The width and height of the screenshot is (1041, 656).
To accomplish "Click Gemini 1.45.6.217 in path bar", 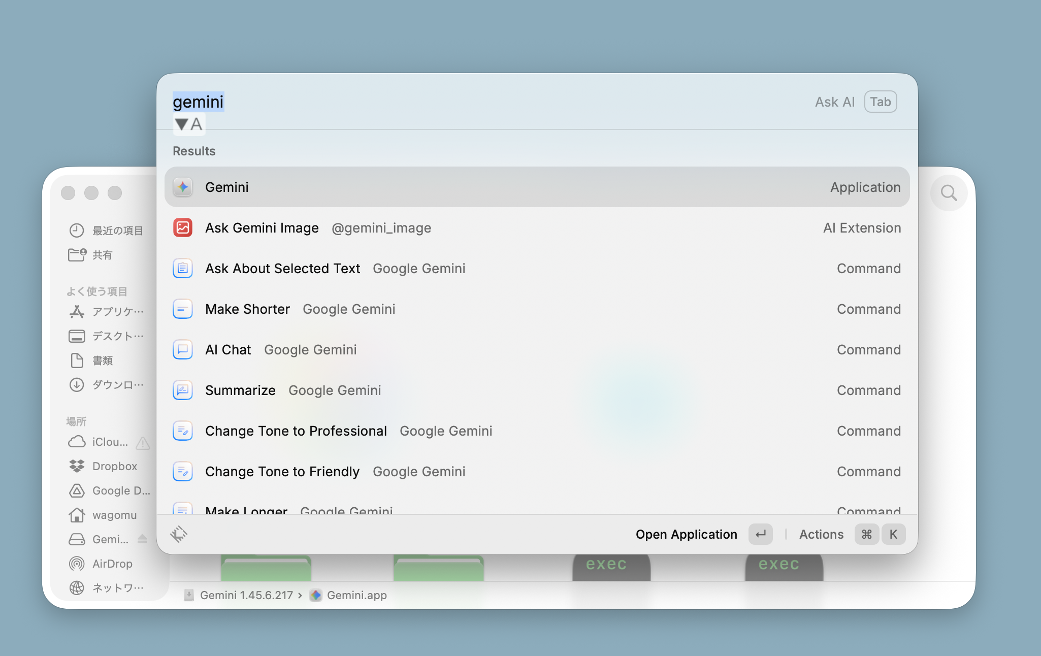I will [246, 595].
